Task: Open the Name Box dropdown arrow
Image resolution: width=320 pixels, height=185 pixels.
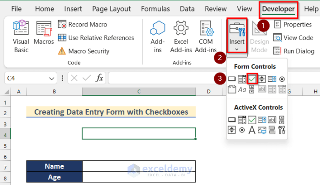Action: click(x=53, y=79)
